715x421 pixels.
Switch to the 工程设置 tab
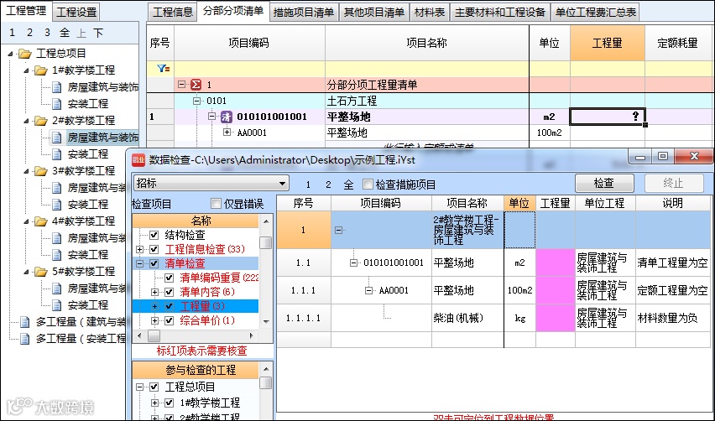[76, 12]
